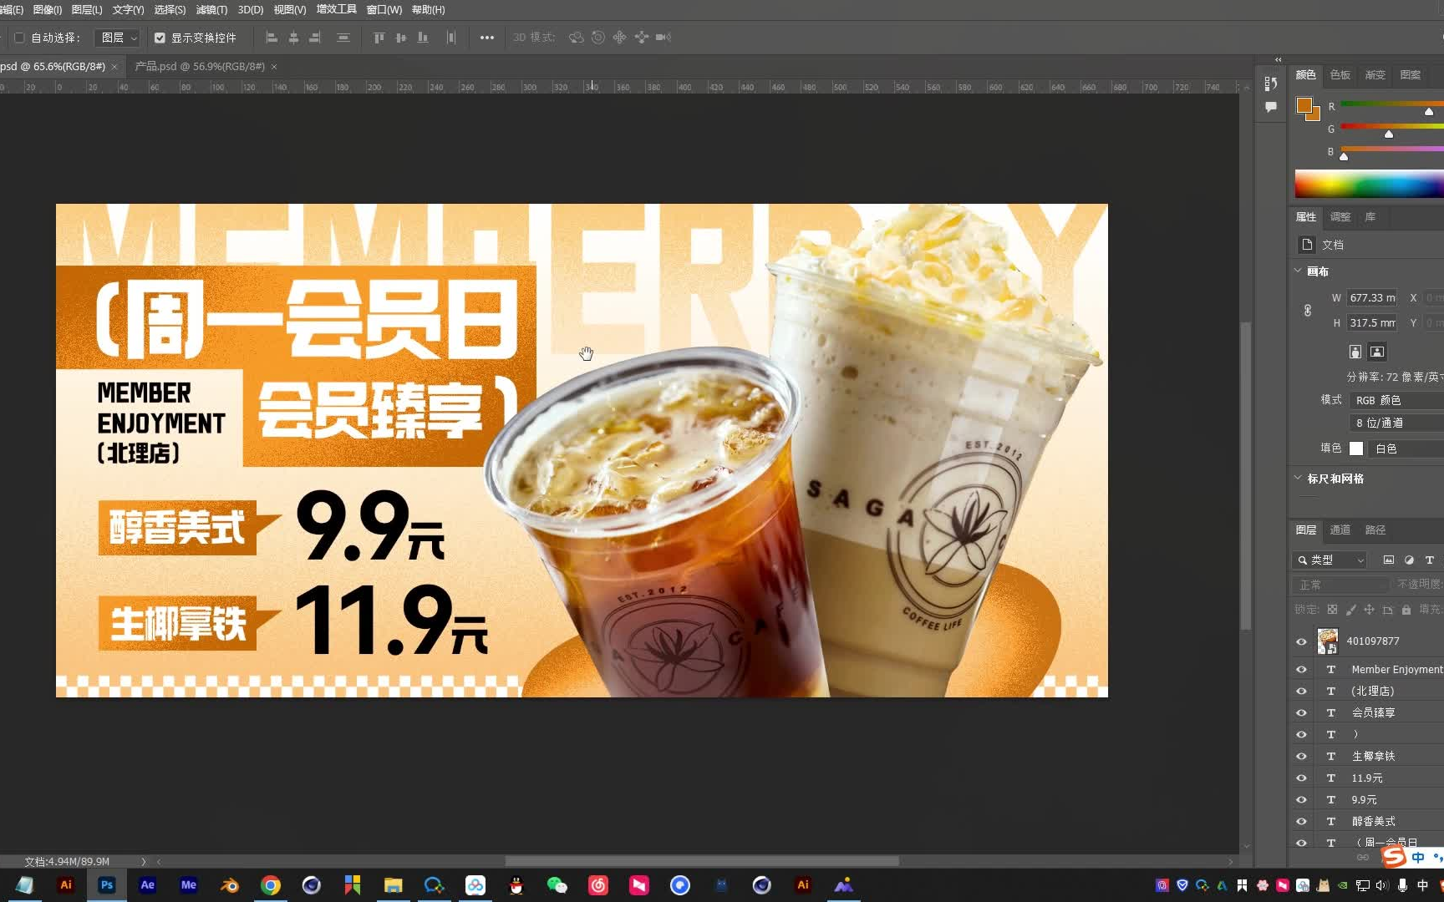Screen dimensions: 1444x902
Task: Click the R channel slider
Action: tap(1392, 104)
